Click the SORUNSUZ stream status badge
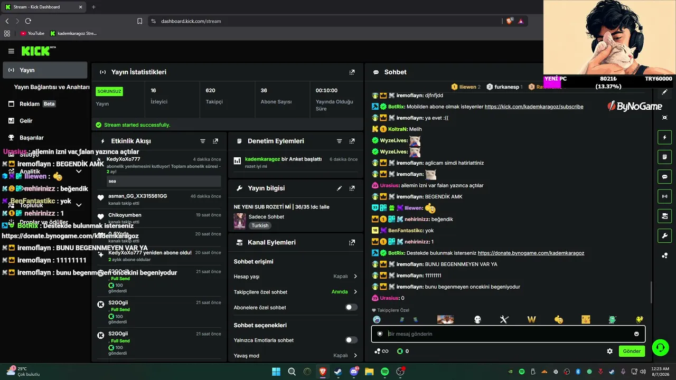 [x=109, y=91]
